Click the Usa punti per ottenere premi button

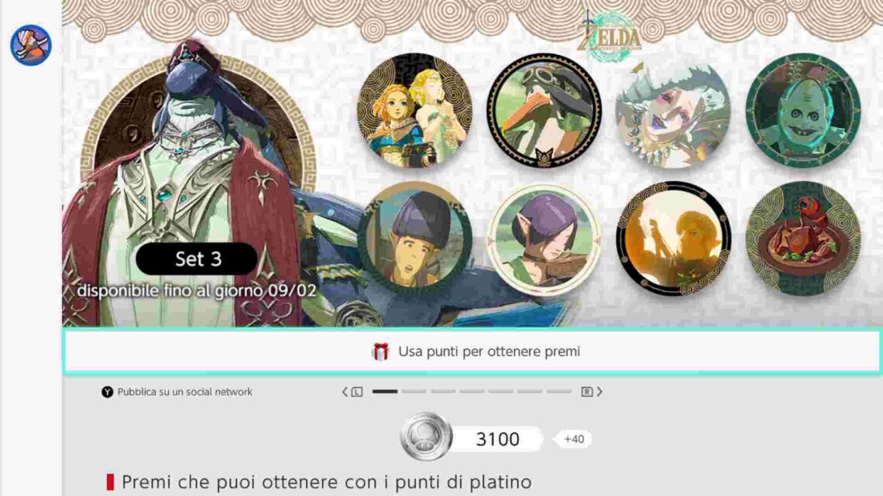(472, 351)
